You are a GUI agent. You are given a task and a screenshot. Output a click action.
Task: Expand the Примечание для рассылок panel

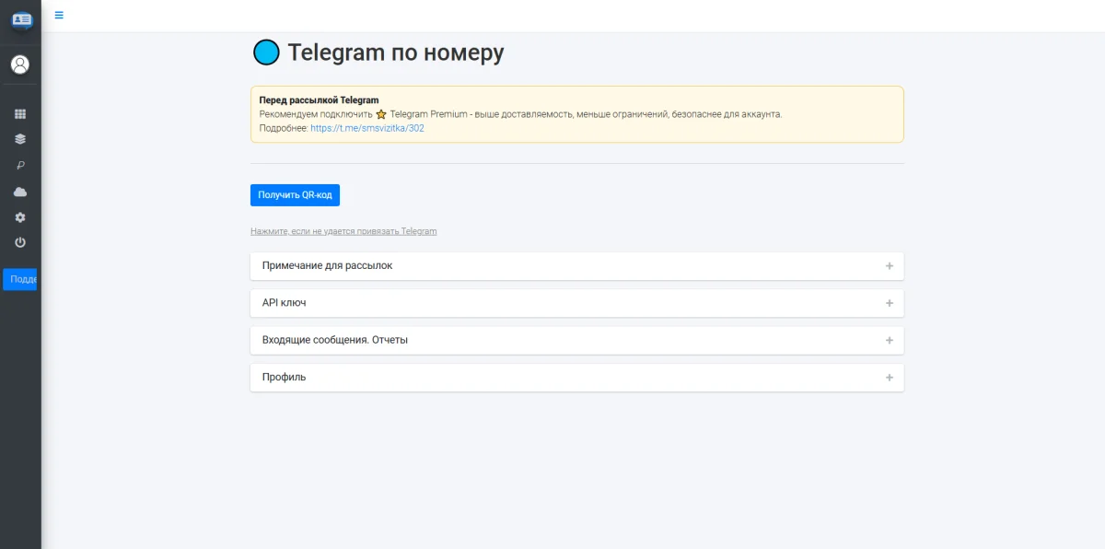point(577,266)
